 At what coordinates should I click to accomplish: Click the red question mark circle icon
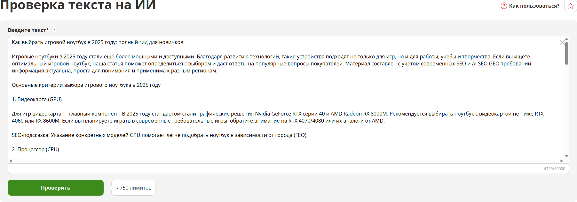504,6
